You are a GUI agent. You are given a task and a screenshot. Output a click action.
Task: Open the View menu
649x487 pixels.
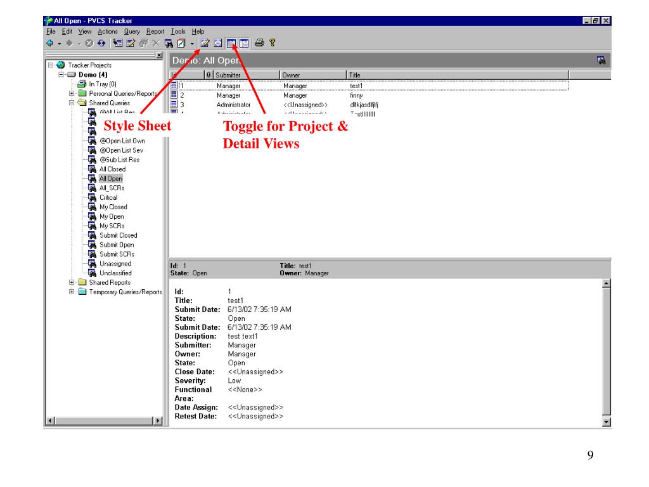85,32
